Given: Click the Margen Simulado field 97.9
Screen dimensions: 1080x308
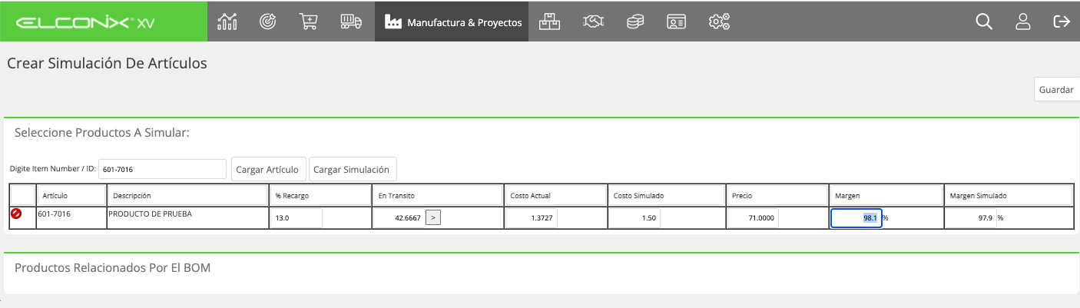Looking at the screenshot, I should click(x=971, y=218).
